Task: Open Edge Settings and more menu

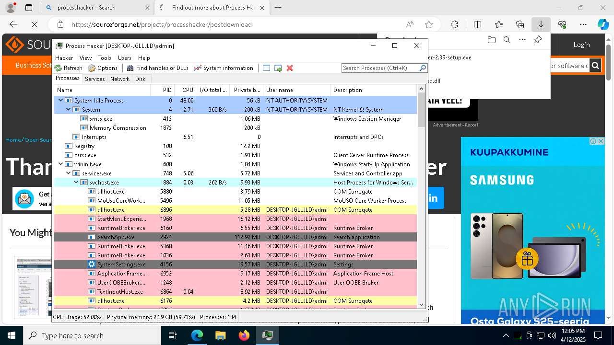Action: click(583, 24)
